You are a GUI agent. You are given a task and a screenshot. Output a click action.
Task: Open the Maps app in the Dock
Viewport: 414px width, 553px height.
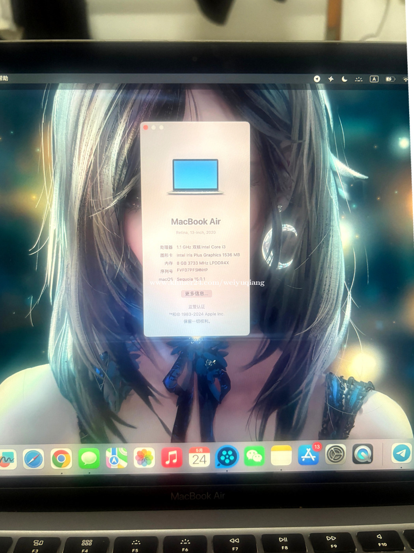(x=117, y=458)
